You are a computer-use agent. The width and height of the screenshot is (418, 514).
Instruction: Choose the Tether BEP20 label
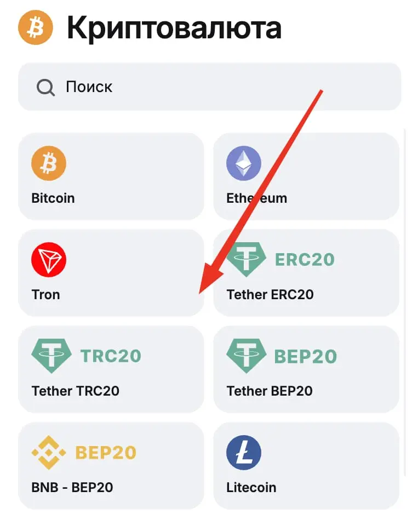(x=270, y=391)
